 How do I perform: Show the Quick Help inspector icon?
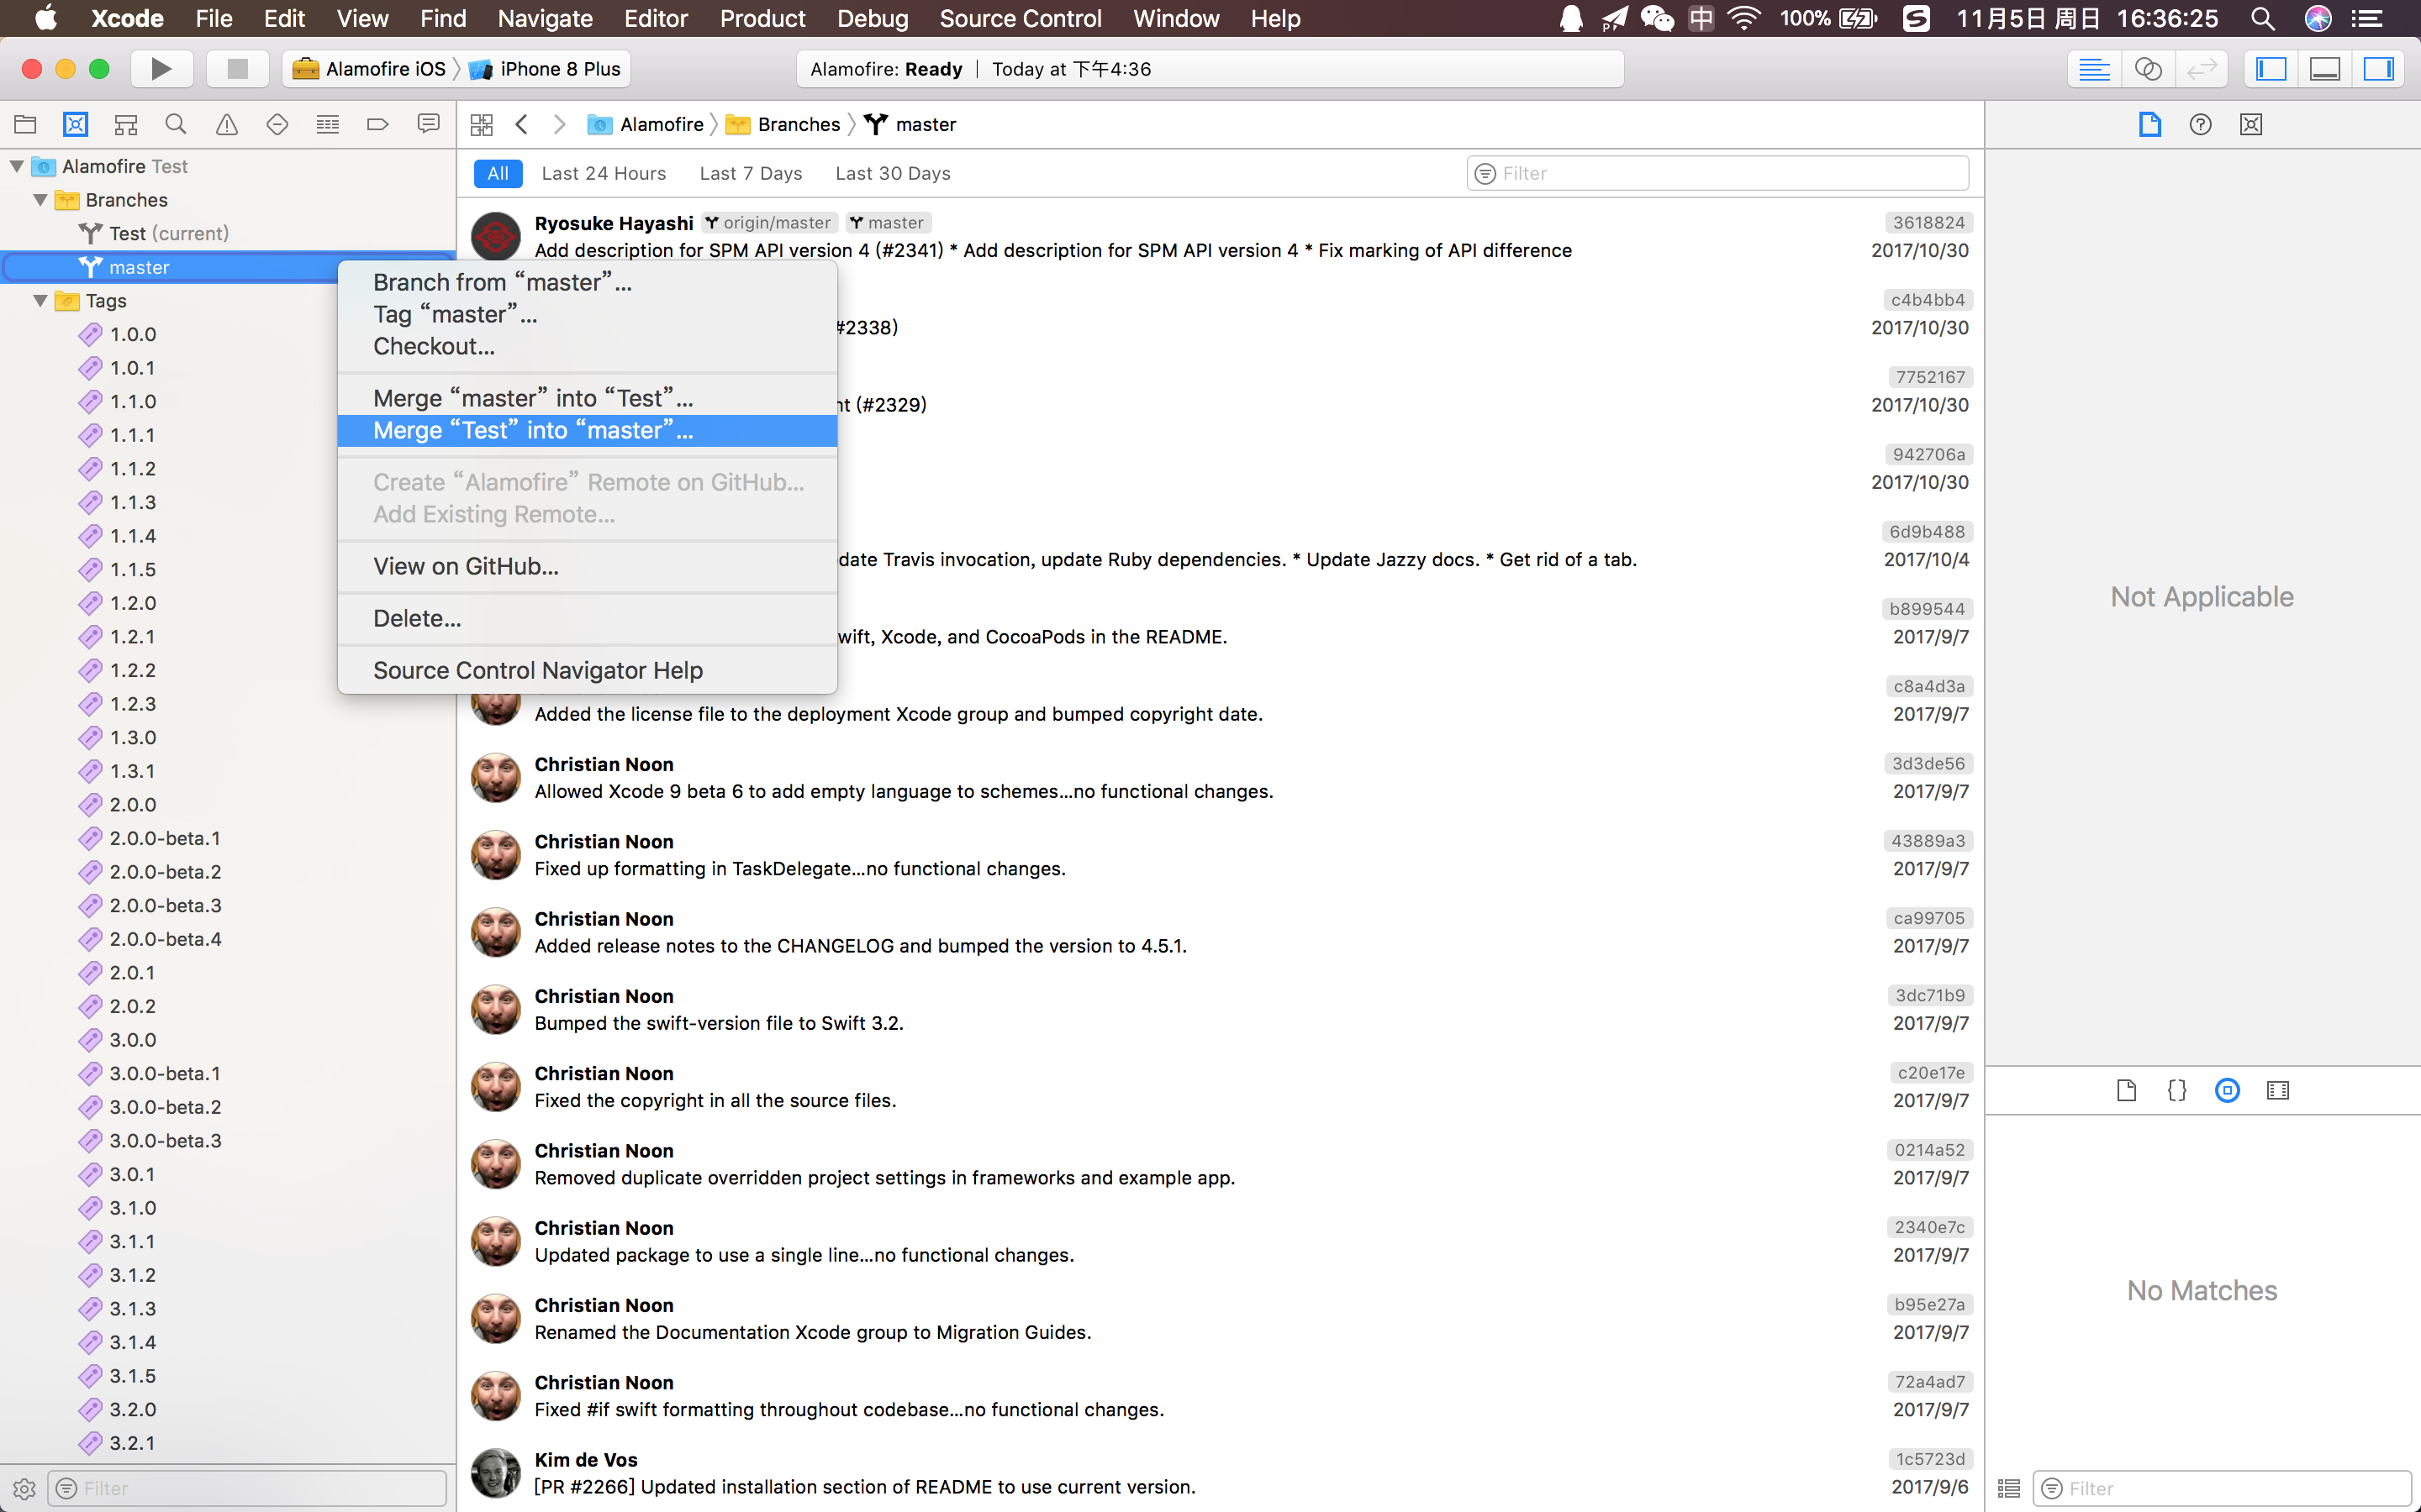2200,124
